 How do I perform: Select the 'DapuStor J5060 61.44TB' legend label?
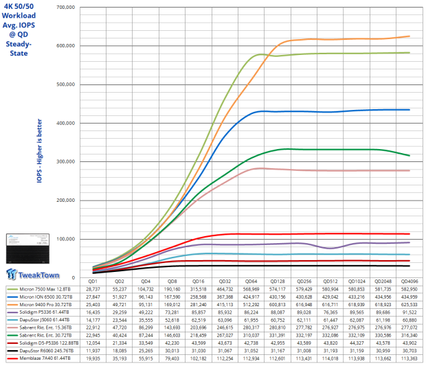[44, 320]
